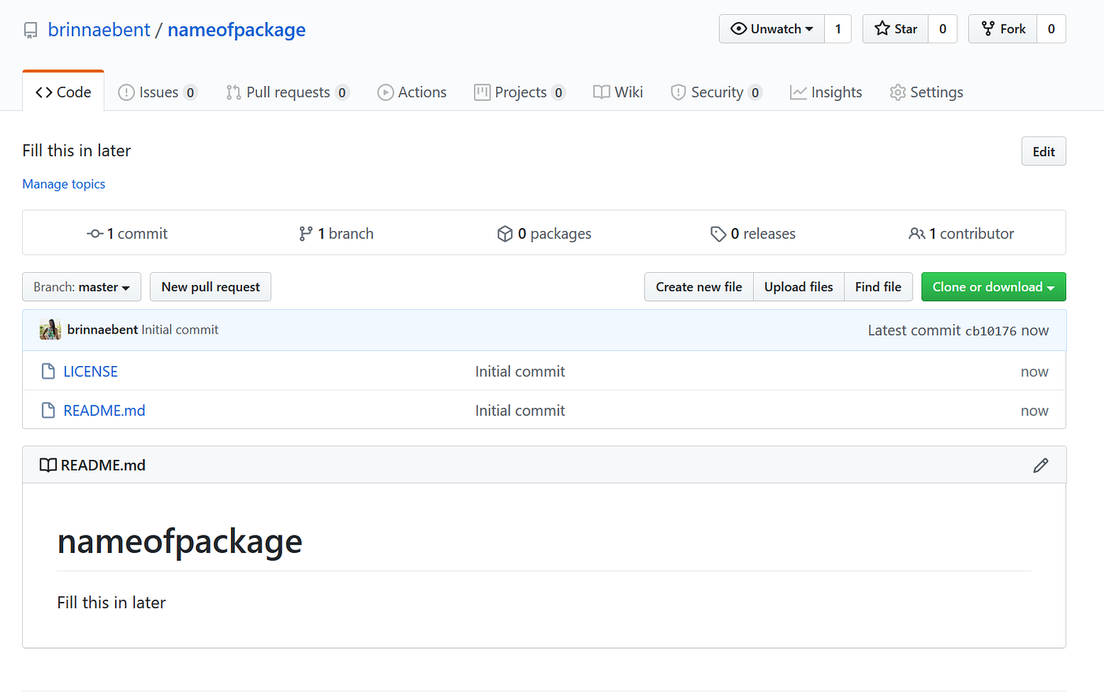The height and width of the screenshot is (695, 1104).
Task: Open the Unwatch notification dropdown
Action: click(x=772, y=28)
